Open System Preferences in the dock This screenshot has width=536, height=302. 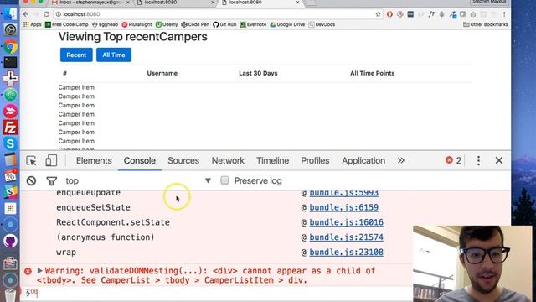tap(10, 30)
